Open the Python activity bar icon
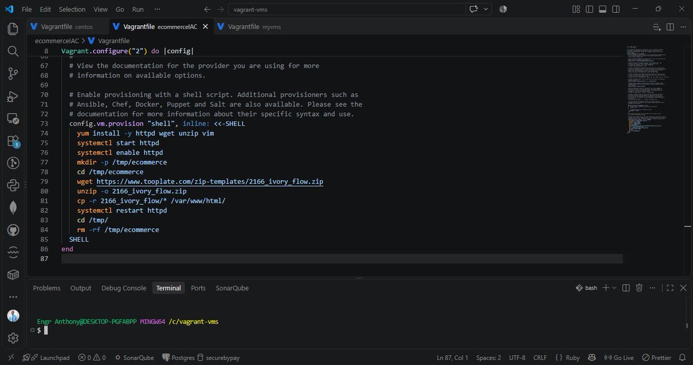 (x=13, y=185)
